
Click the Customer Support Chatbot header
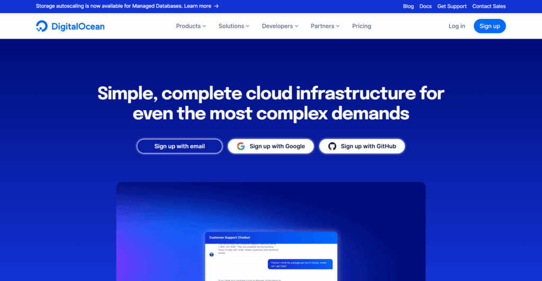point(271,238)
